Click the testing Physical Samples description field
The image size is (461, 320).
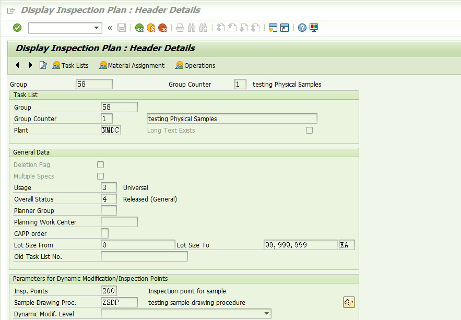pos(232,118)
